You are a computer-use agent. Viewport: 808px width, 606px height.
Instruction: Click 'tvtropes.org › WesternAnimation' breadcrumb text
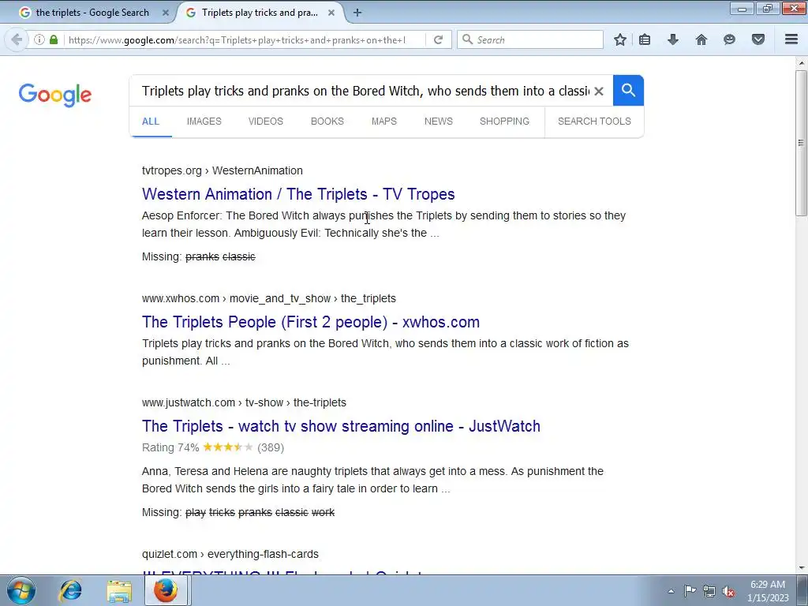click(222, 170)
